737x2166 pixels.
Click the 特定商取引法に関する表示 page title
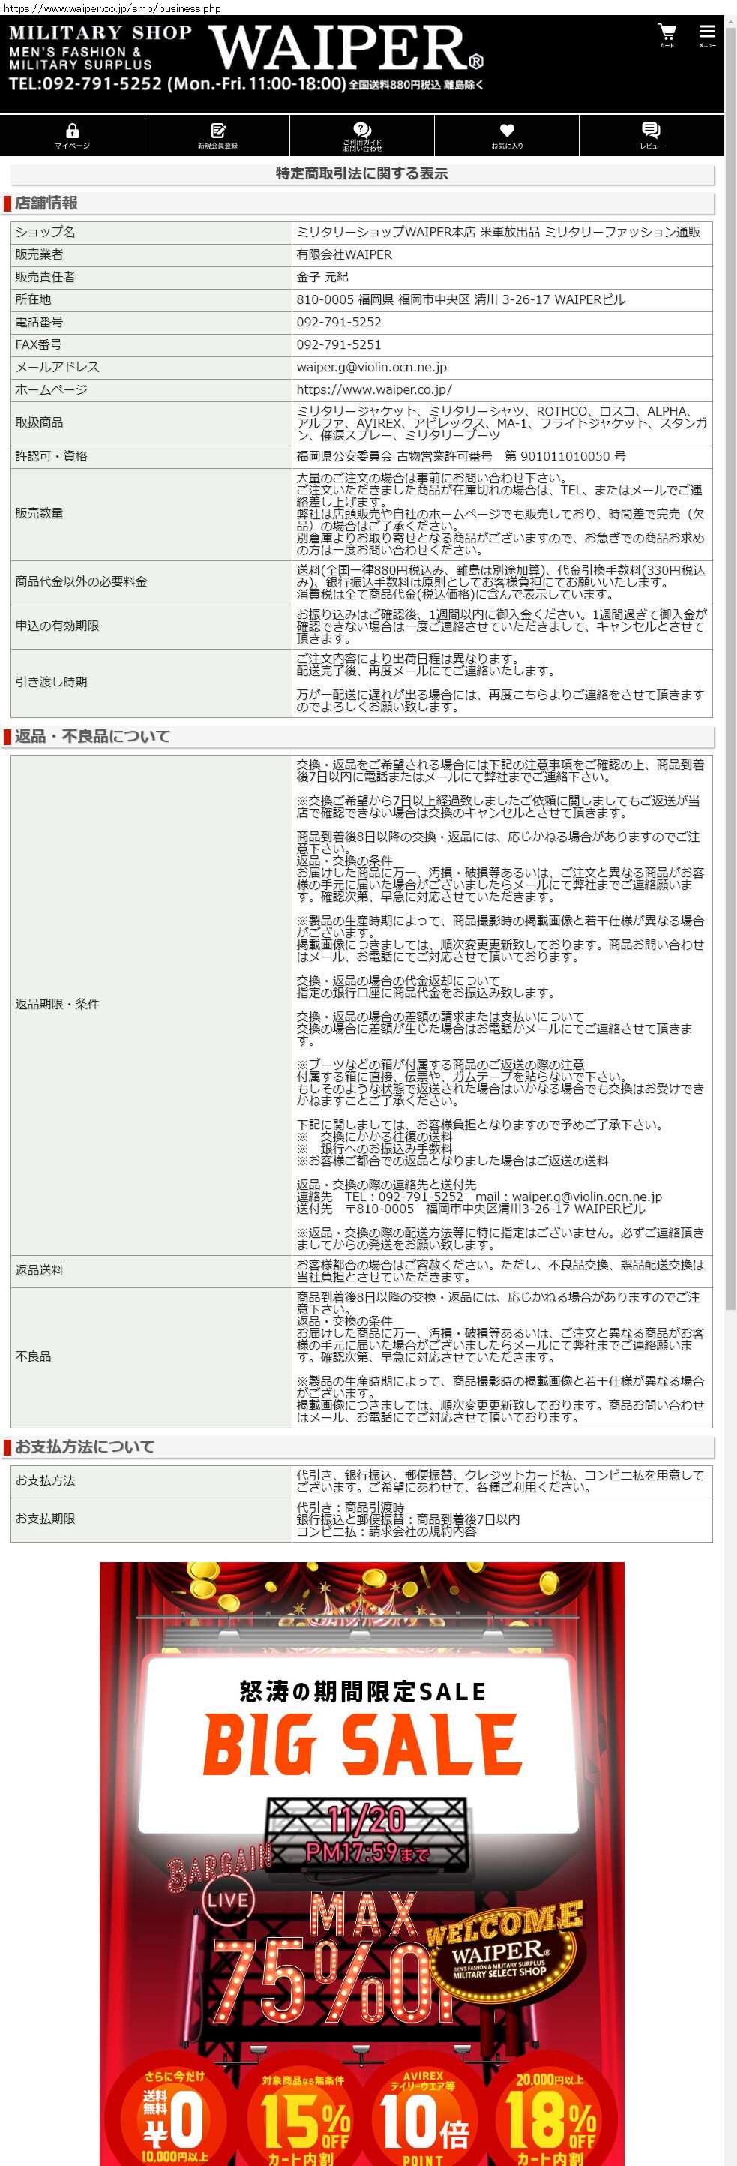click(362, 174)
